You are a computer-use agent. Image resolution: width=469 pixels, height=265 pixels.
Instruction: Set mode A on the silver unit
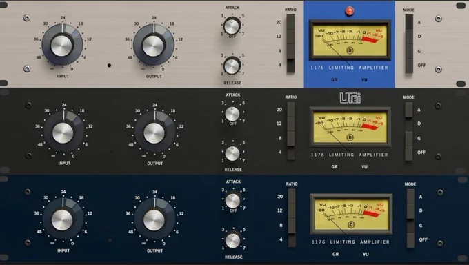point(409,22)
